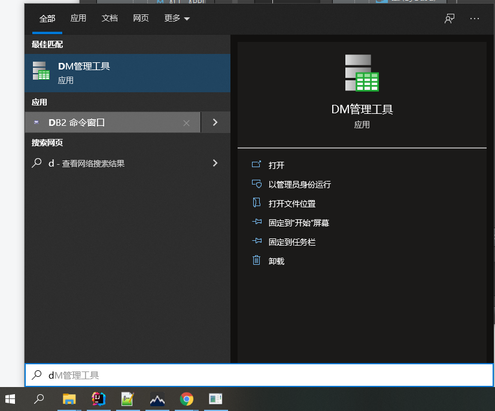Click the mountain-logo app icon on the taskbar
The height and width of the screenshot is (411, 495).
(x=157, y=399)
